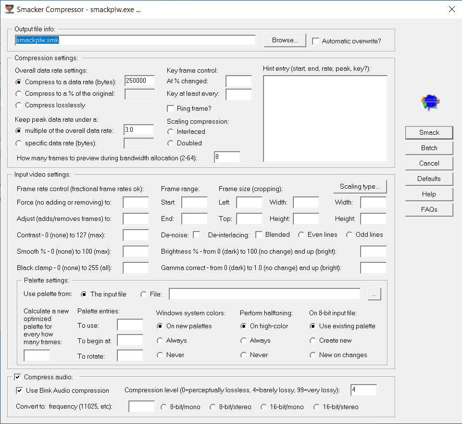The height and width of the screenshot is (424, 462).
Task: Click the preview frames field showing 8
Action: pos(227,157)
